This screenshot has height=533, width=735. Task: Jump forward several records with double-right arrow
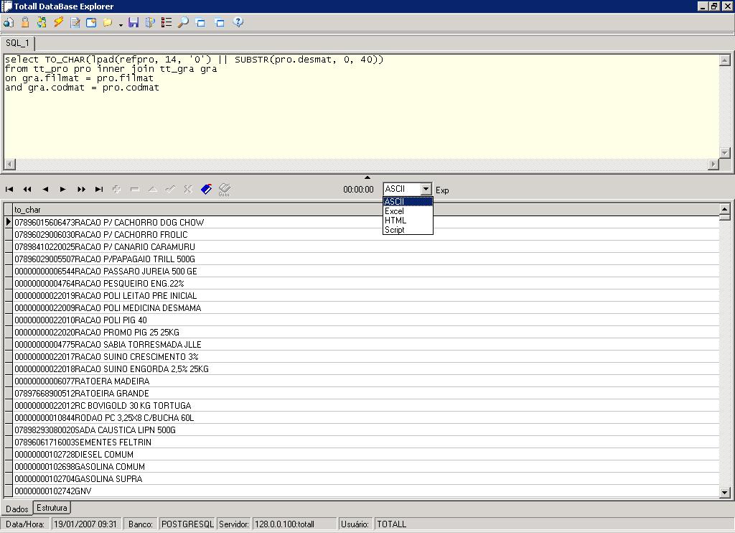(x=81, y=189)
